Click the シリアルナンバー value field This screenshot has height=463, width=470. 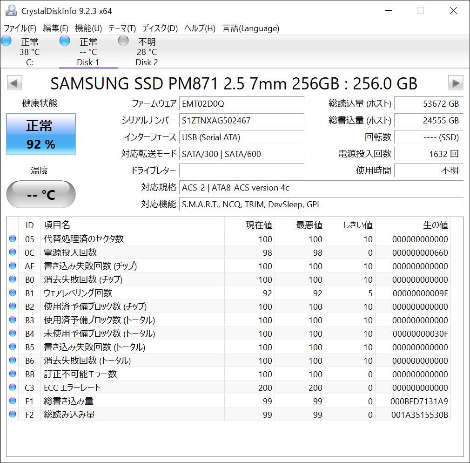(242, 121)
